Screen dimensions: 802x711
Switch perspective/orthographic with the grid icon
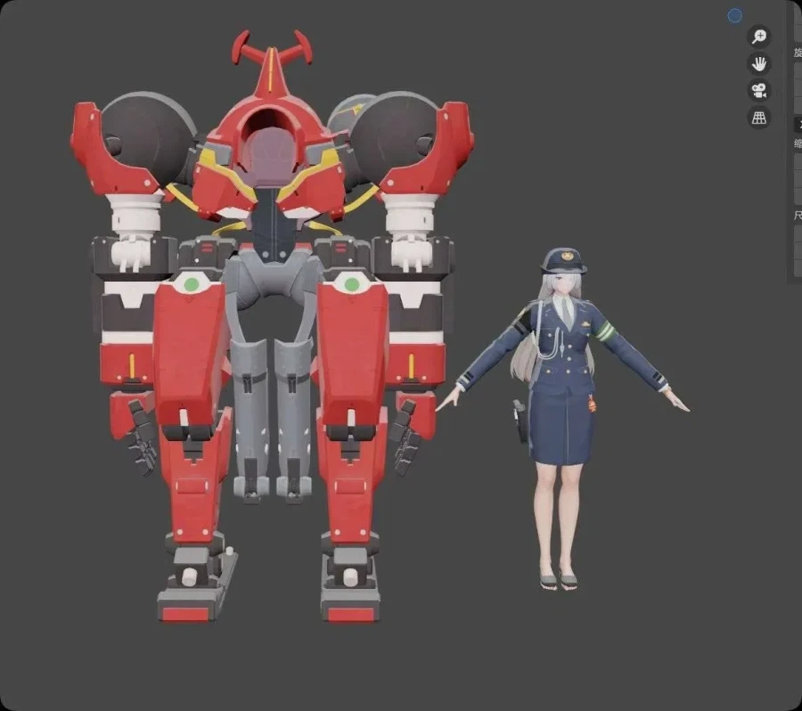[759, 118]
